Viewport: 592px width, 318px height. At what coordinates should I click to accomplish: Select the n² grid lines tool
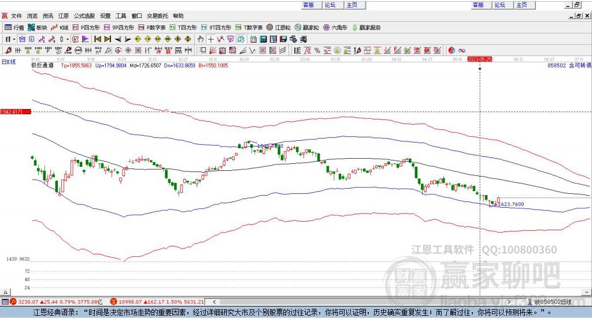(98, 50)
